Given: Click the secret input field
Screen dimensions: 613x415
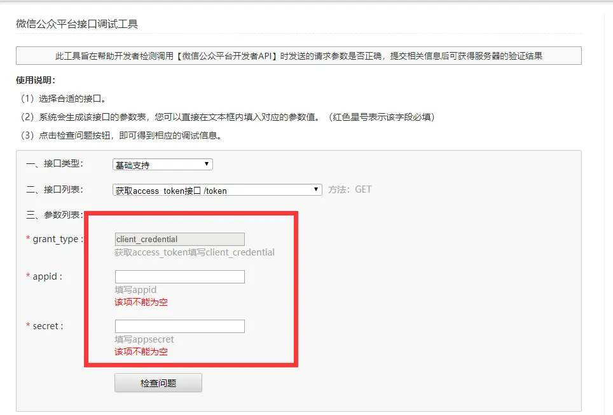Looking at the screenshot, I should coord(180,326).
